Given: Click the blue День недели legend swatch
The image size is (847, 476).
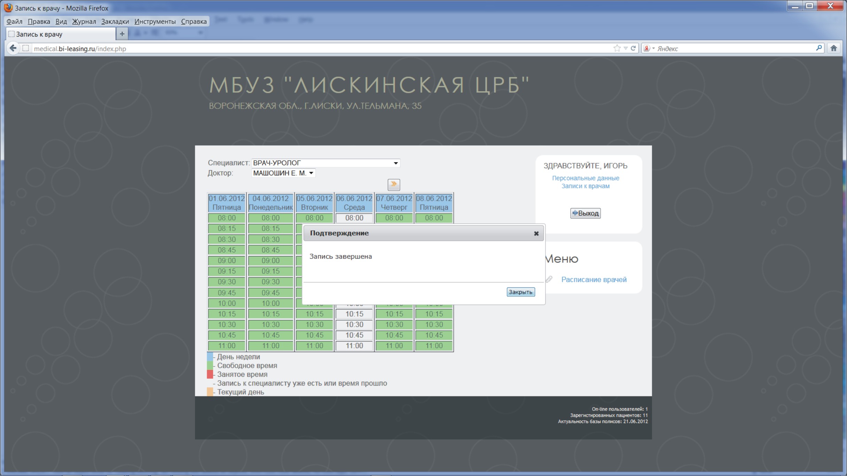Looking at the screenshot, I should [210, 356].
